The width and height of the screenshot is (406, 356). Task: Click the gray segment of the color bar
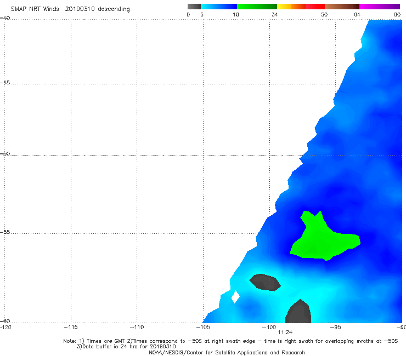(x=194, y=7)
